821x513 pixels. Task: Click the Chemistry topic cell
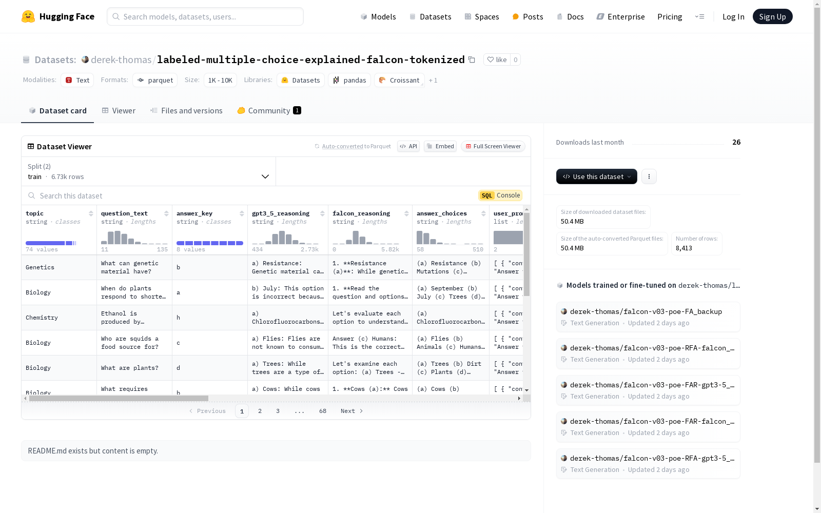point(59,318)
